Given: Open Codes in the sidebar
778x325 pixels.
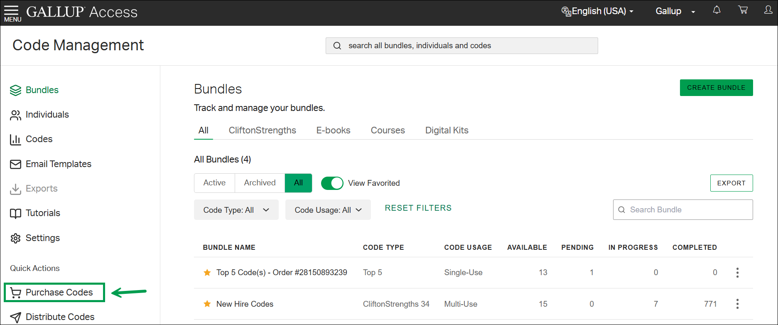Looking at the screenshot, I should [x=39, y=139].
